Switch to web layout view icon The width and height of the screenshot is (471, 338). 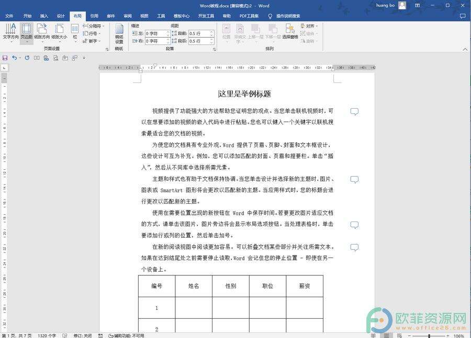pyautogui.click(x=399, y=335)
